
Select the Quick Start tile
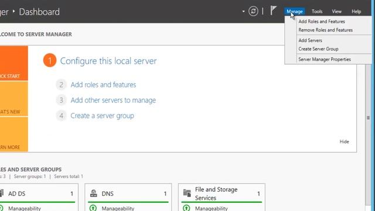(14, 63)
